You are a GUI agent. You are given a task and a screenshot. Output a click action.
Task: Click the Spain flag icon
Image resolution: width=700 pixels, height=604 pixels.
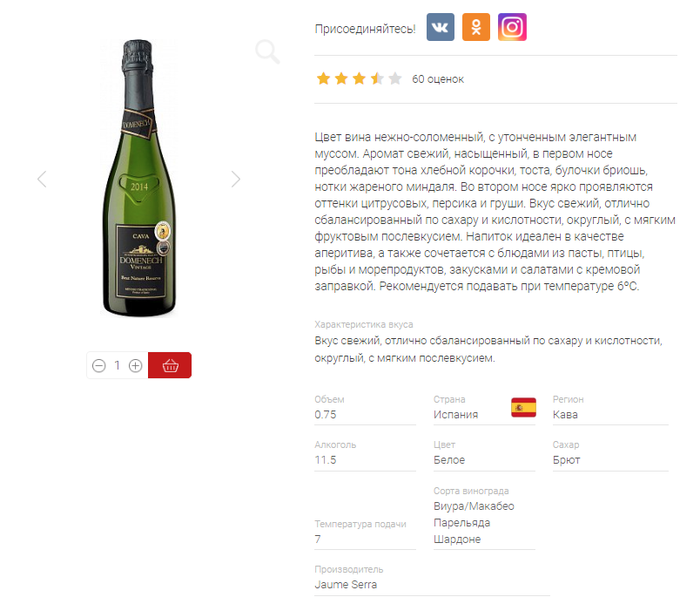tap(523, 407)
